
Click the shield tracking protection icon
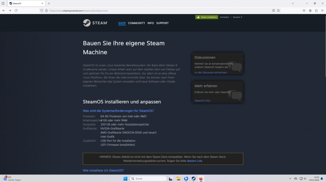[41, 10]
